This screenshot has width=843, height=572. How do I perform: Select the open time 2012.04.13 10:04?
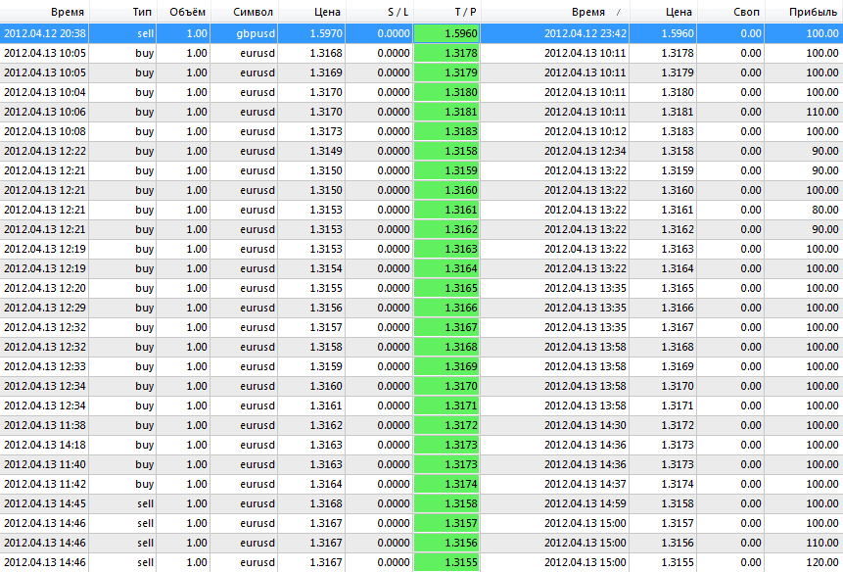(x=45, y=92)
